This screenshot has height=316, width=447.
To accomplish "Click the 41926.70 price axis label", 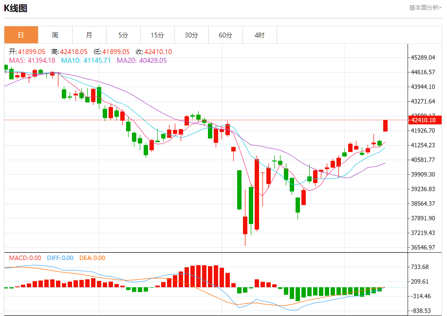I will click(x=423, y=130).
